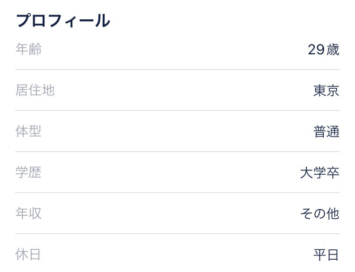Open the 体型 row label

[x=28, y=131]
